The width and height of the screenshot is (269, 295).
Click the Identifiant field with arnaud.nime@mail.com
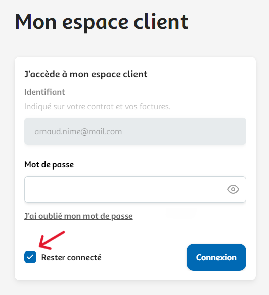[x=135, y=132]
